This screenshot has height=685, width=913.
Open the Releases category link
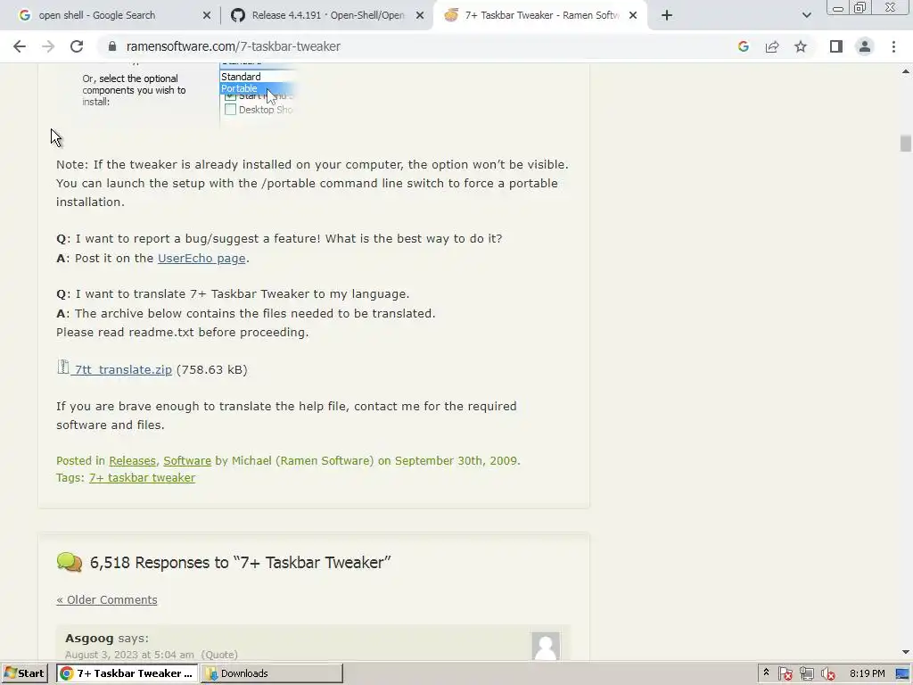pos(132,461)
